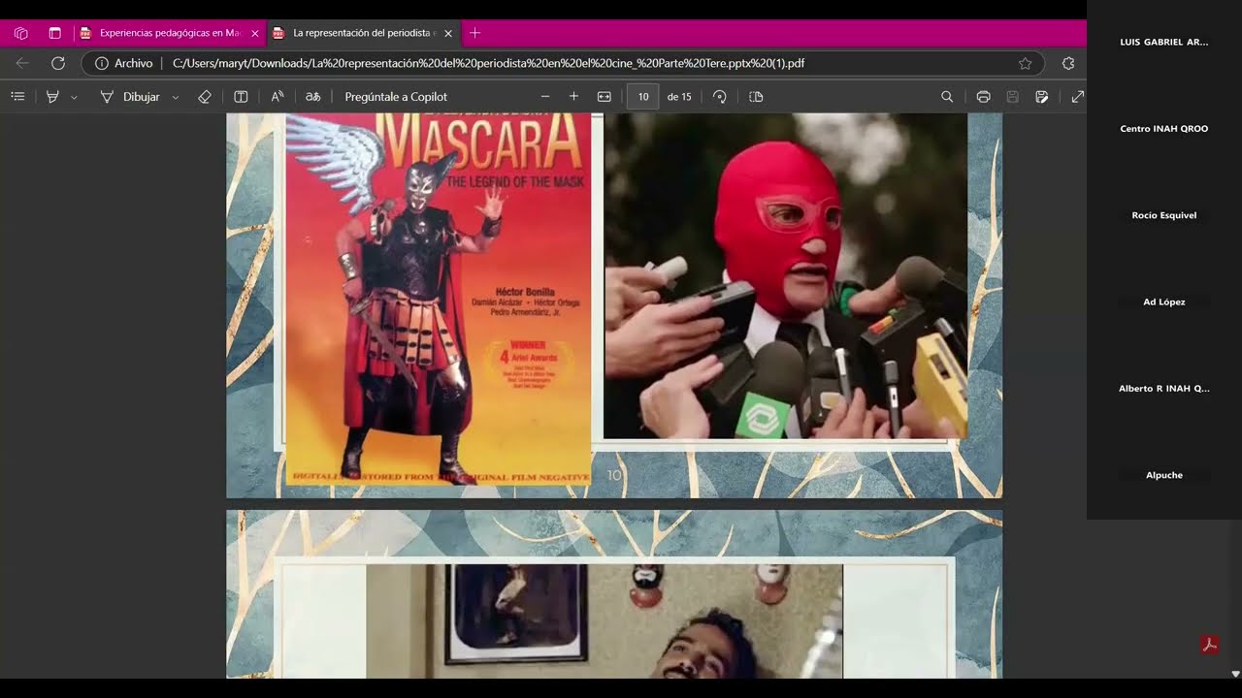Add this page to favorites
The width and height of the screenshot is (1242, 698).
coord(1025,63)
